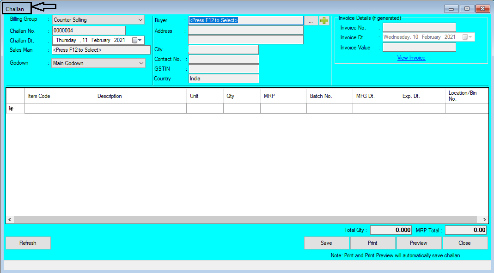Click the Buyer field to select a buyer
The image size is (494, 273).
point(245,20)
